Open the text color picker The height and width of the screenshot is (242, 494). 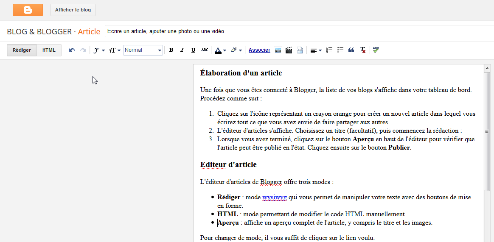(220, 50)
